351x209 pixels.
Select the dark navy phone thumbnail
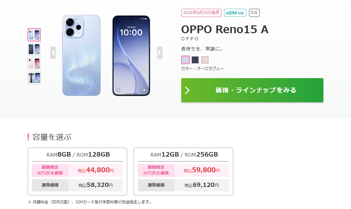(x=34, y=49)
